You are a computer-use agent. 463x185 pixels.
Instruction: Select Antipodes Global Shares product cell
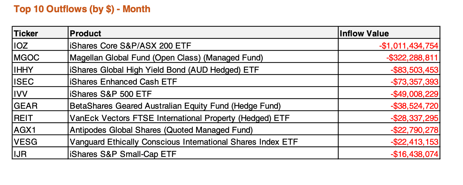pyautogui.click(x=203, y=130)
